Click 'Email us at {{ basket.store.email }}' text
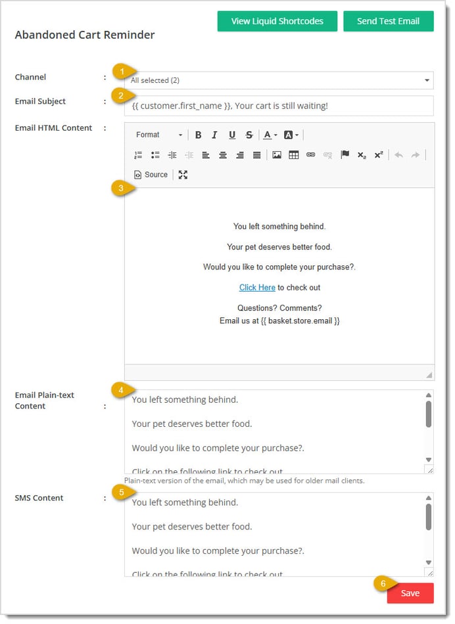This screenshot has height=624, width=455. pyautogui.click(x=279, y=321)
